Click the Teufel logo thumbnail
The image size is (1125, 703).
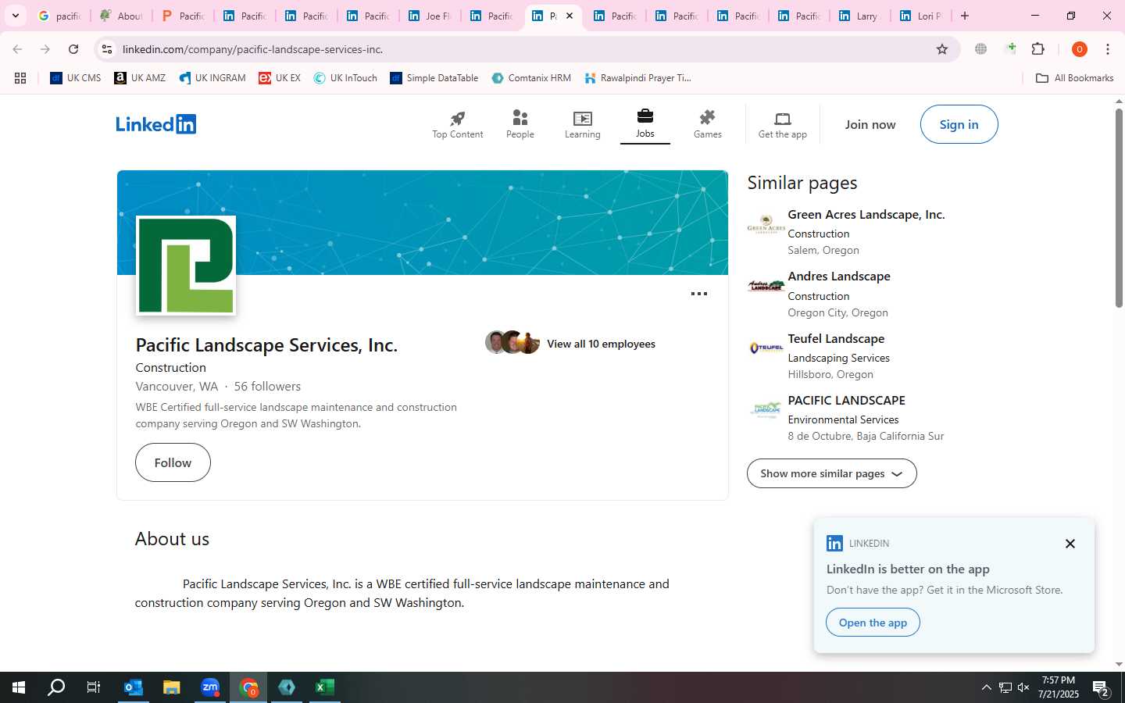(766, 348)
